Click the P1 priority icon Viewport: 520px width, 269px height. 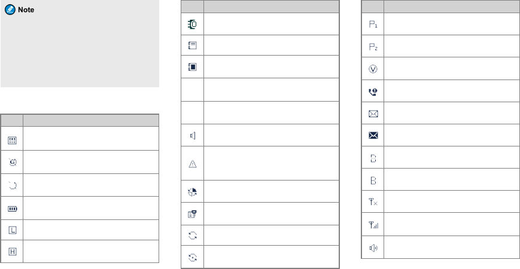(373, 24)
